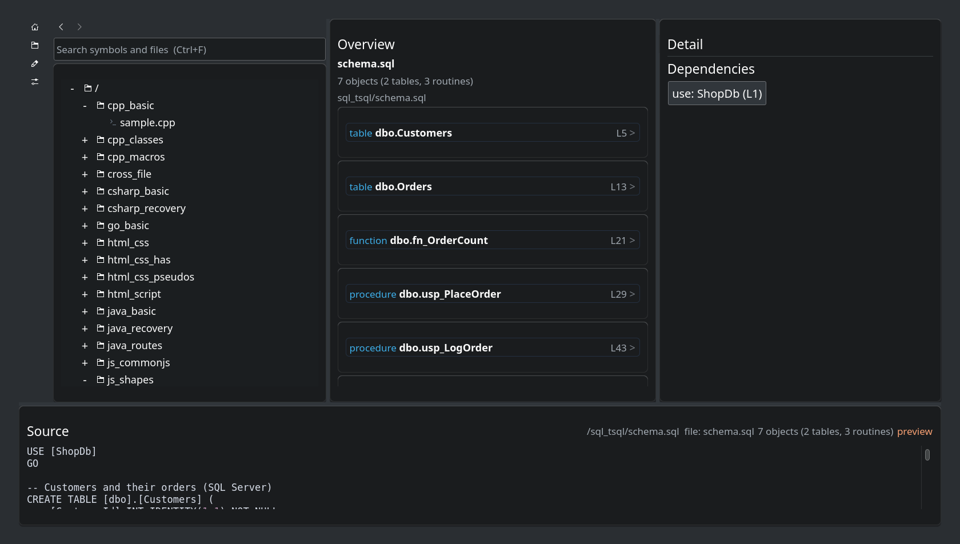Viewport: 960px width, 544px height.
Task: Open the Home view icon
Action: click(x=35, y=27)
